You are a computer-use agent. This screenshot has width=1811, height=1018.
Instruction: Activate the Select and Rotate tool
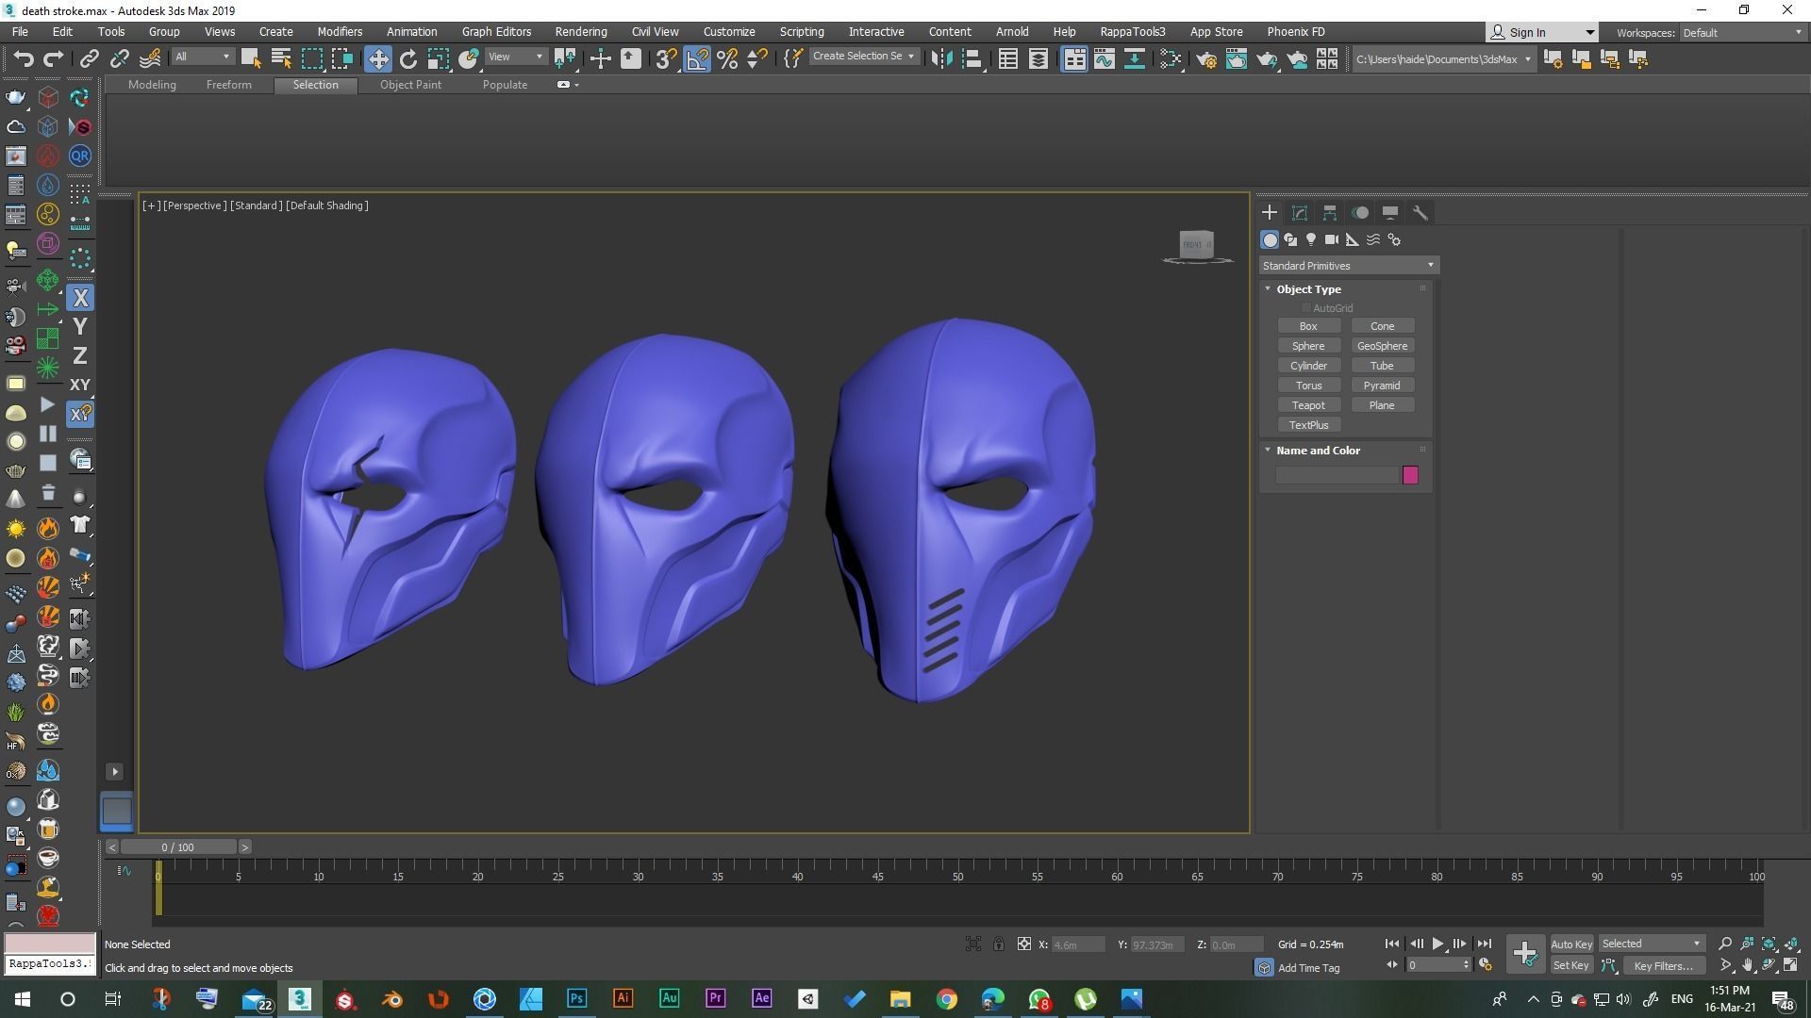pos(408,58)
